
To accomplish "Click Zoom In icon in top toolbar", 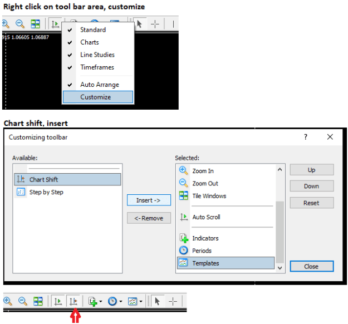I will 6,24.
